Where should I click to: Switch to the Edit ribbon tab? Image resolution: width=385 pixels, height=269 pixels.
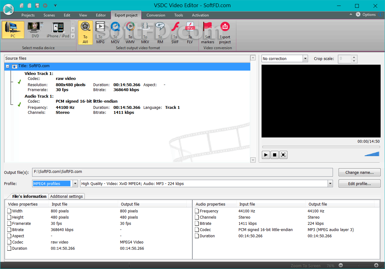(x=67, y=15)
